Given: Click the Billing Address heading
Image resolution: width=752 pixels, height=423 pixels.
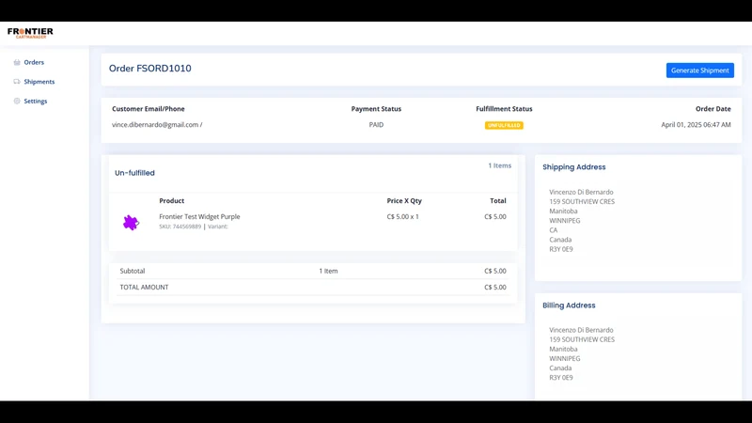Looking at the screenshot, I should (569, 305).
